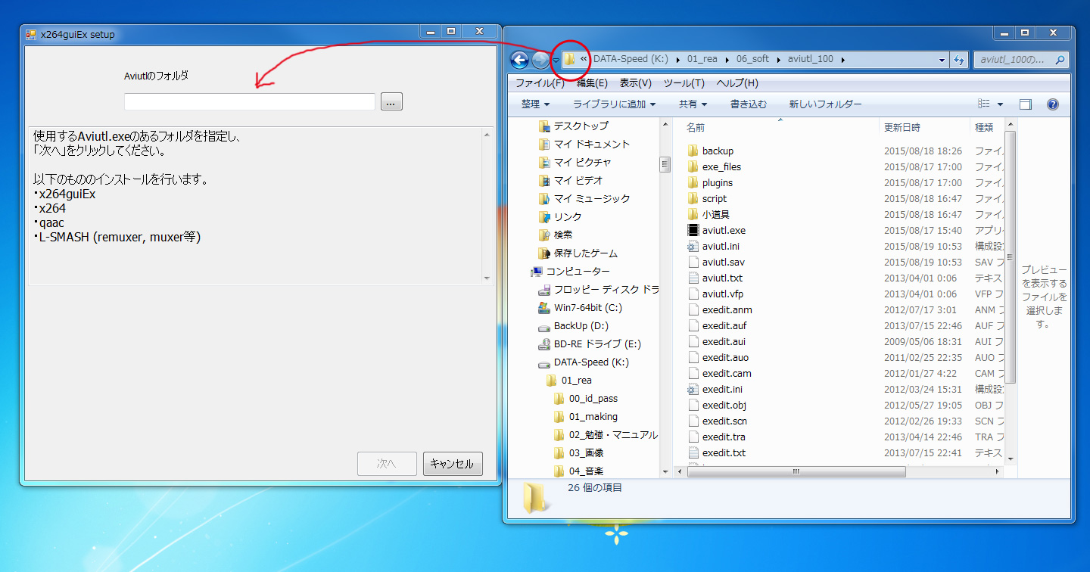
Task: Click the Explorer help icon
Action: pos(1052,104)
